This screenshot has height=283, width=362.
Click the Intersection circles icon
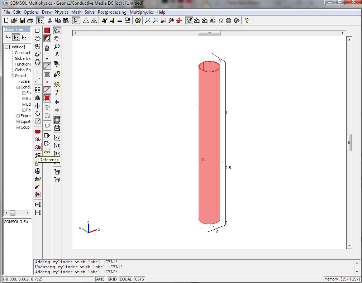[38, 139]
